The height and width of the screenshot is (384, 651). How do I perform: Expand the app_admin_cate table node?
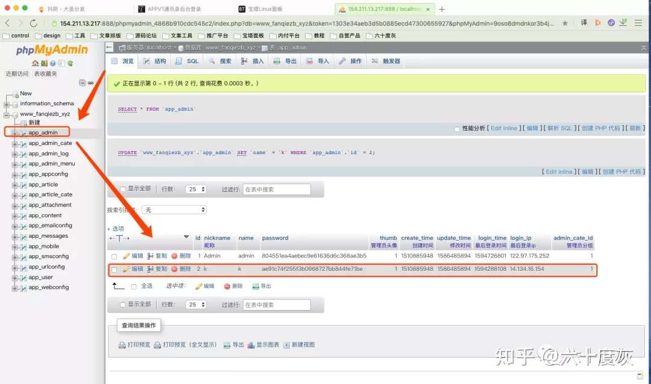(14, 144)
